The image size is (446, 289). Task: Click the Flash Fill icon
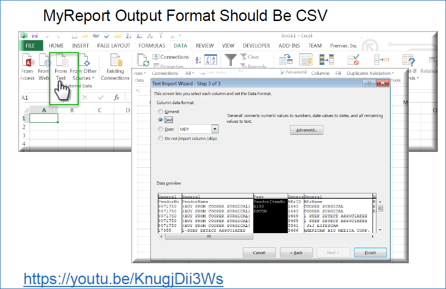pos(306,60)
